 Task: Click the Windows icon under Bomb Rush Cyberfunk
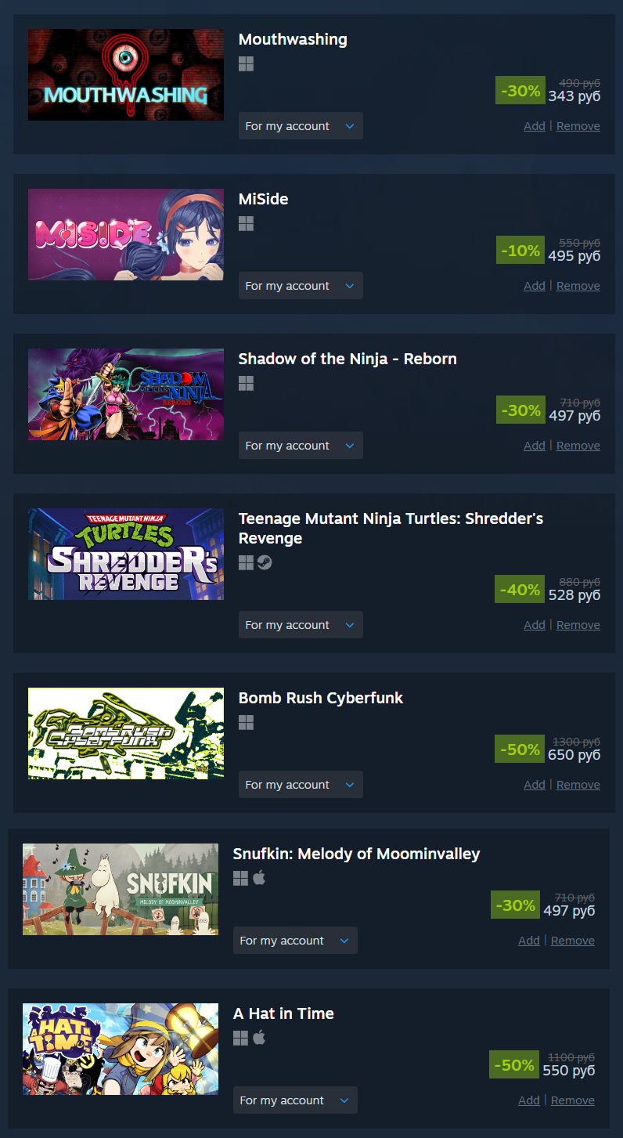(246, 722)
